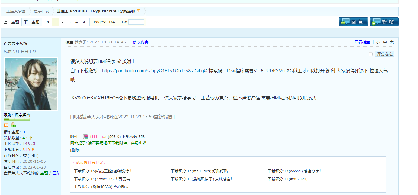
Task: Click 修改内容 to edit the post
Action: coord(140,42)
